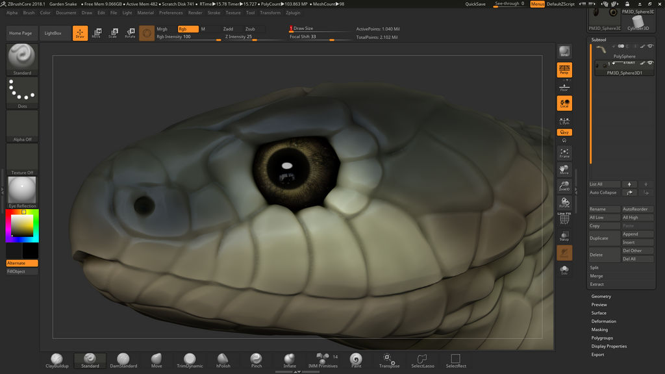
Task: Adjust the Rgb Intensity slider
Action: (189, 37)
